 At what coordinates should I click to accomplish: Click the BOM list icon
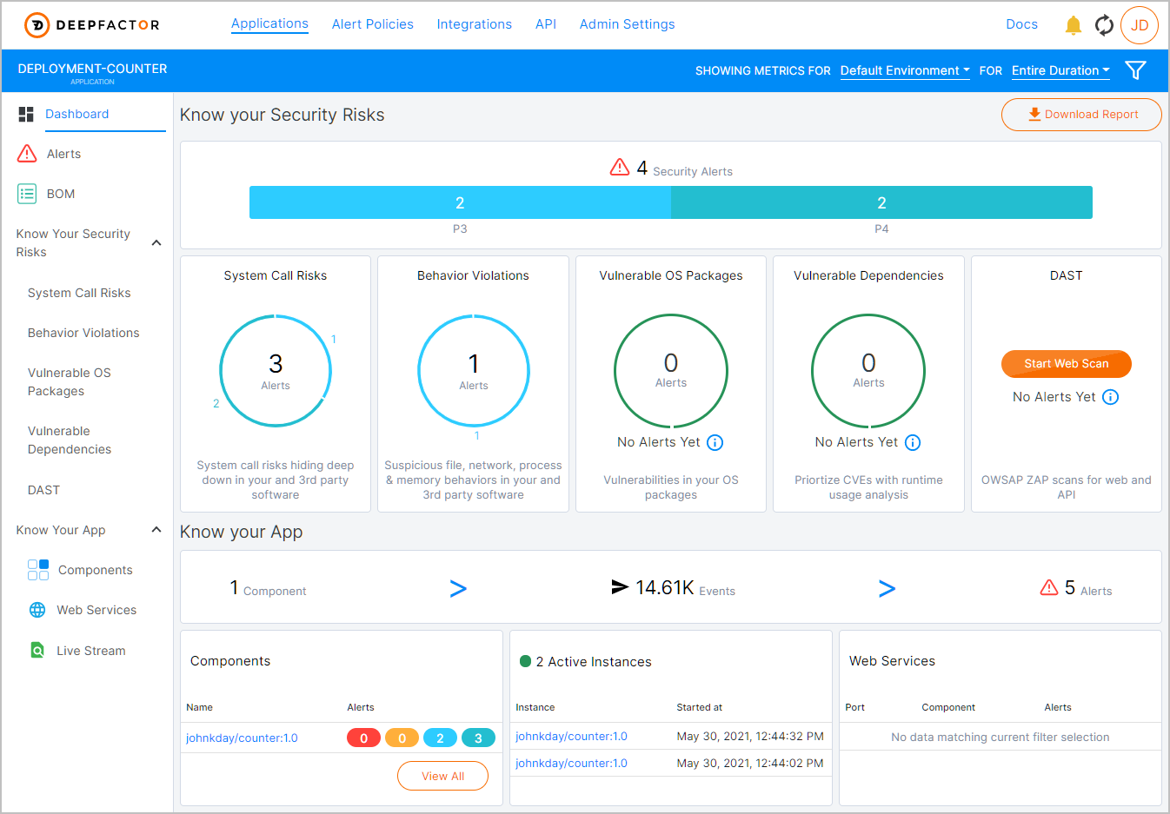(27, 194)
